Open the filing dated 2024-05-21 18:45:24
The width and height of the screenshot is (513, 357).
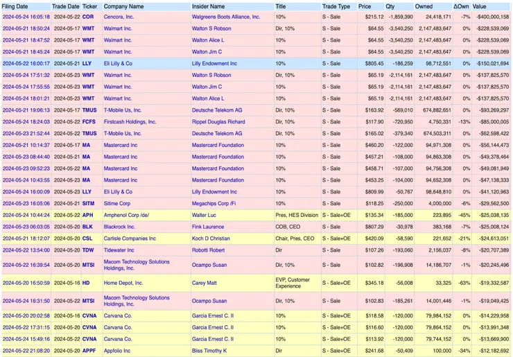26,52
